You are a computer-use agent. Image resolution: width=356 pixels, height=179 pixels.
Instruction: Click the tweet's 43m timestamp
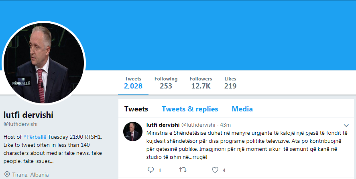click(x=226, y=125)
